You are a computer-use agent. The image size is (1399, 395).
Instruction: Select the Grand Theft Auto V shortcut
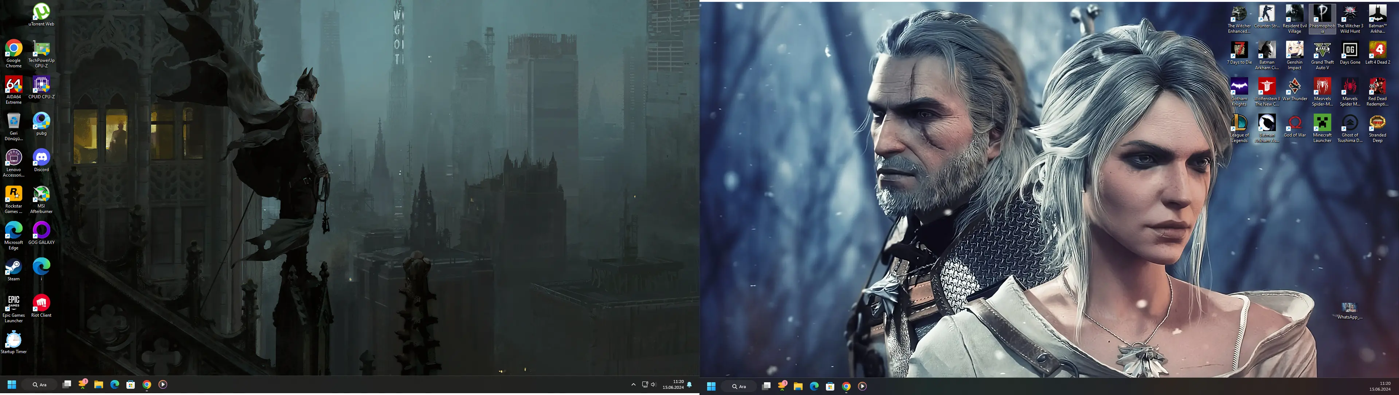click(1322, 55)
